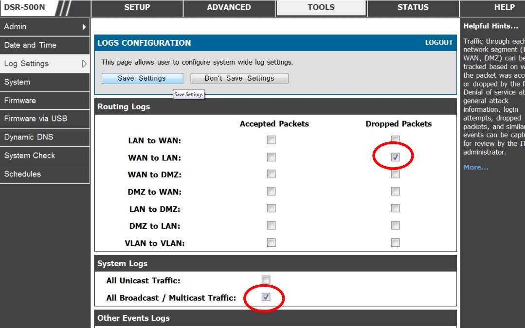Check the All Unicast Traffic box
Screen dimensions: 525x328
266,280
